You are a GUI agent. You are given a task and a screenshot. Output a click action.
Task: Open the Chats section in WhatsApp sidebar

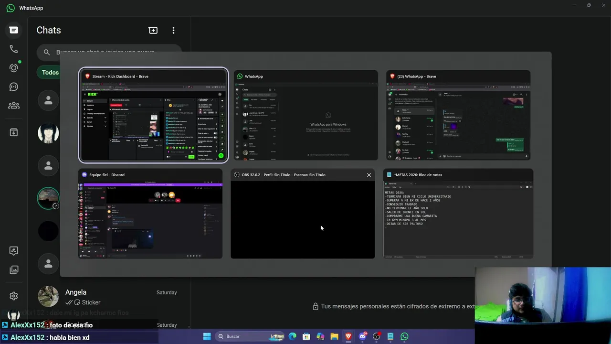[x=14, y=30]
